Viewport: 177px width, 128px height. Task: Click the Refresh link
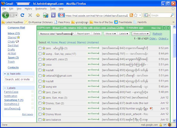pyautogui.click(x=157, y=34)
